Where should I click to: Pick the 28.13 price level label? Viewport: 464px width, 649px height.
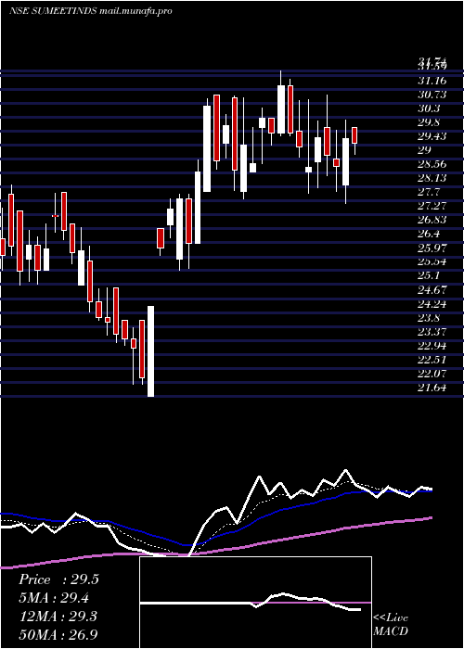tap(432, 178)
